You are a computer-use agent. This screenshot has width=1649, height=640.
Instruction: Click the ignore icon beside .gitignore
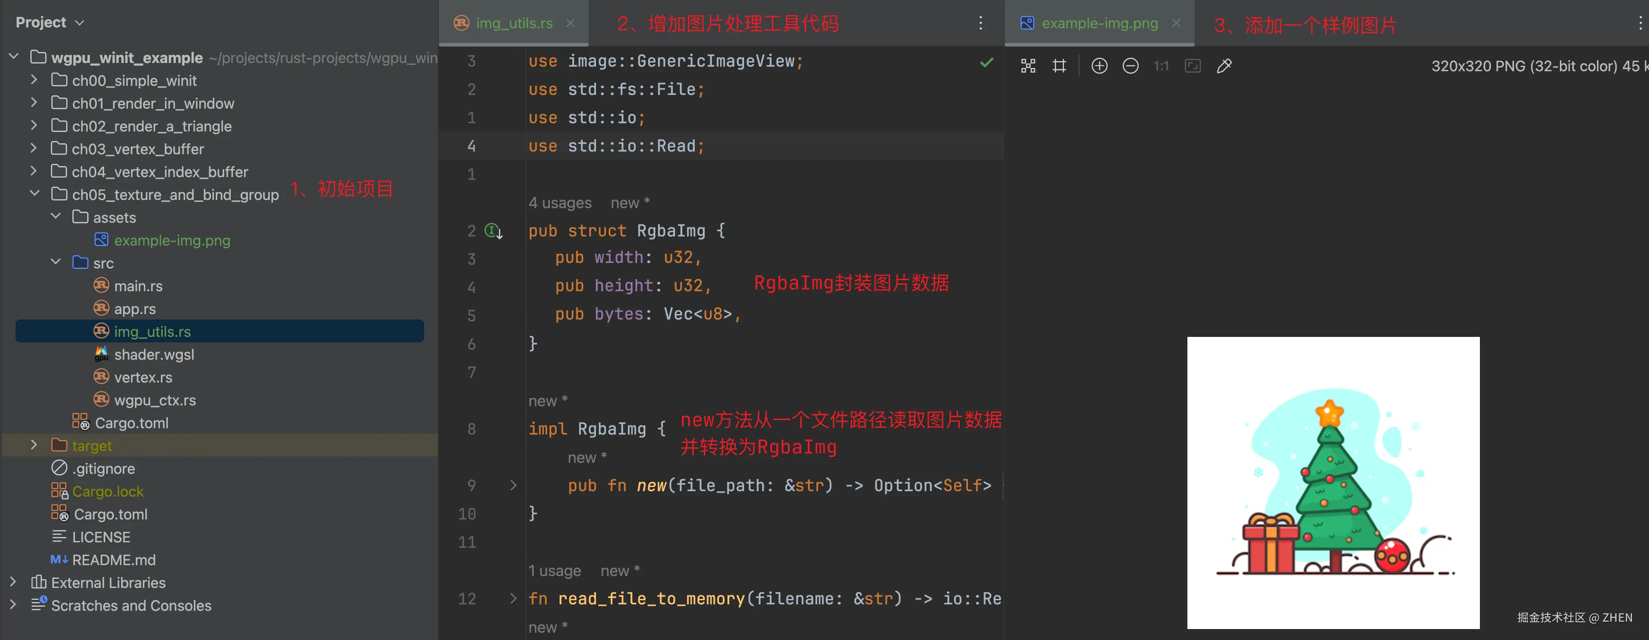(x=59, y=468)
